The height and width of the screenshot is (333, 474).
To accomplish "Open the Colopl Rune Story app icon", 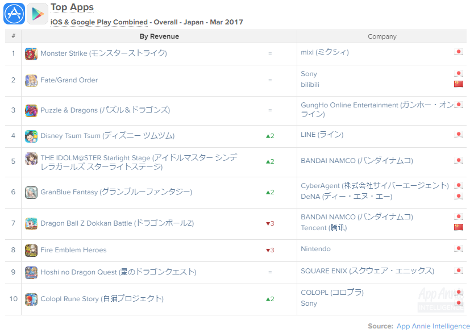I will 31,299.
